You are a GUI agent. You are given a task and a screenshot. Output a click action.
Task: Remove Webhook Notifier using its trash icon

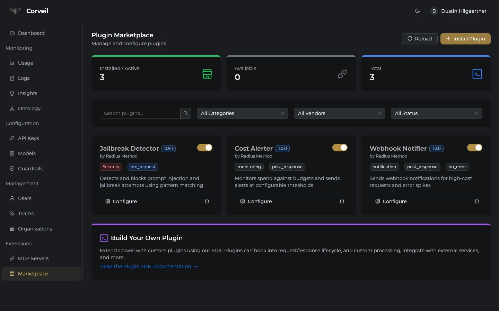coord(477,201)
